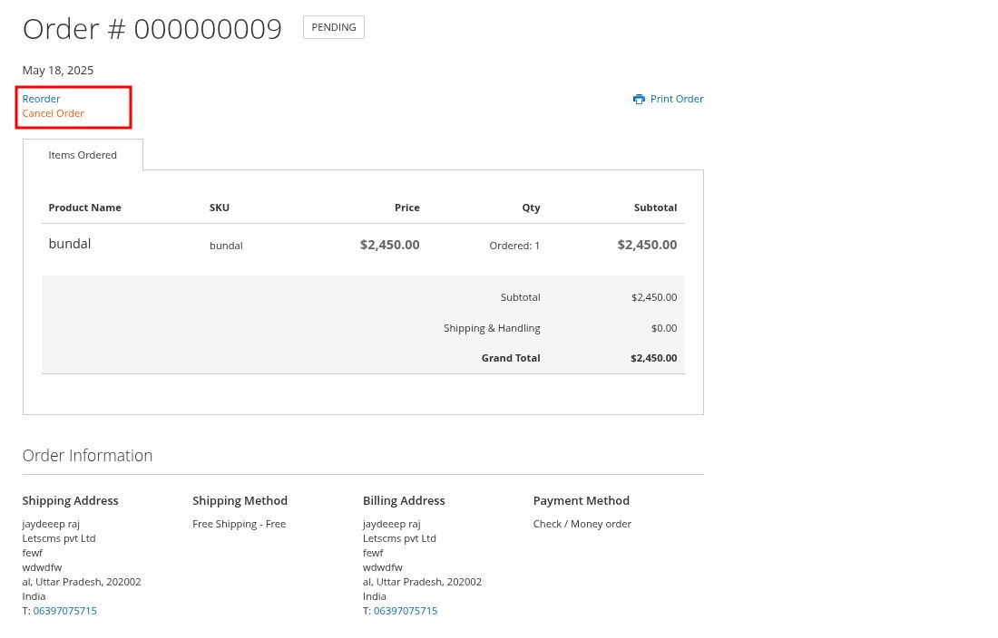Screen dimensions: 998x638
Task: Click the Product Name column header
Action: coord(84,208)
